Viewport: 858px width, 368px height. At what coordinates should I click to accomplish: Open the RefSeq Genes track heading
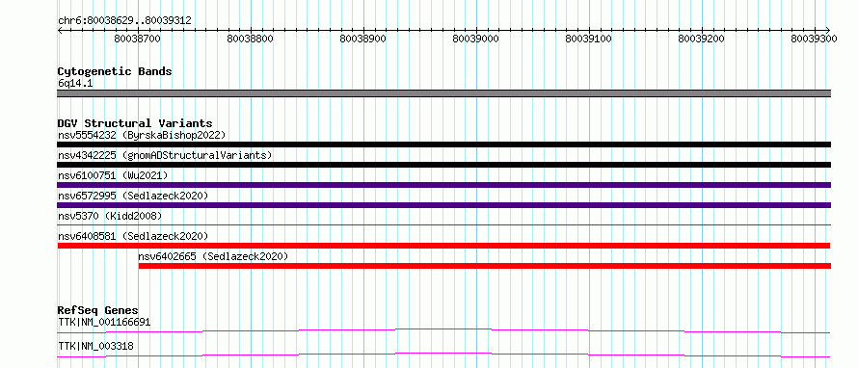[x=98, y=310]
